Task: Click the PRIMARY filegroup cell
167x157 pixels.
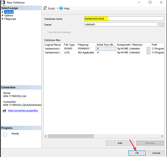Action: 86,48
